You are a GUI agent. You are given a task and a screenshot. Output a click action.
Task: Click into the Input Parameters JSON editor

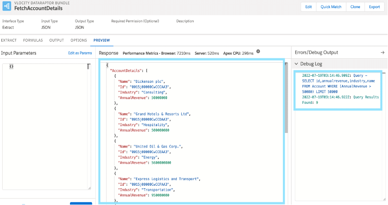(45, 127)
